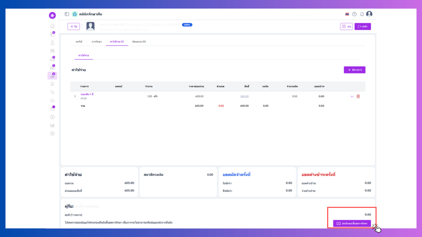Open the cloud icon in sidebar

tap(52, 100)
